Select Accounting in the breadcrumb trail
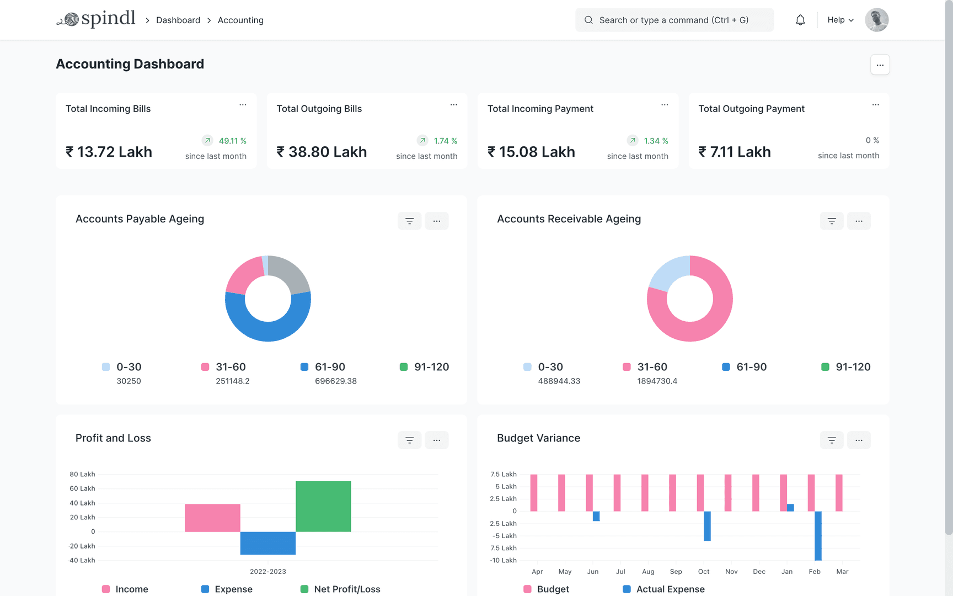 tap(240, 20)
